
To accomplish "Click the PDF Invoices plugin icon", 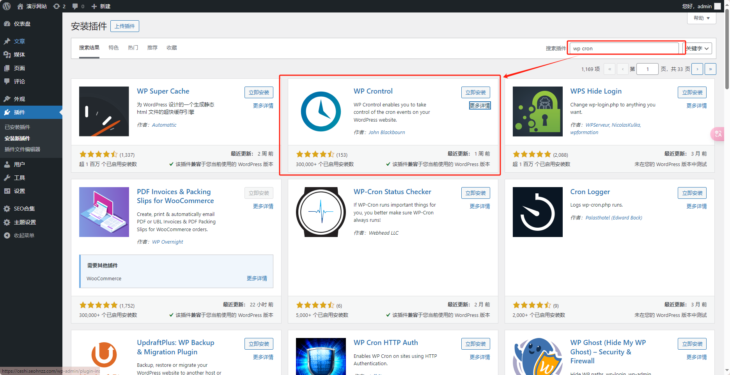I will click(x=104, y=212).
